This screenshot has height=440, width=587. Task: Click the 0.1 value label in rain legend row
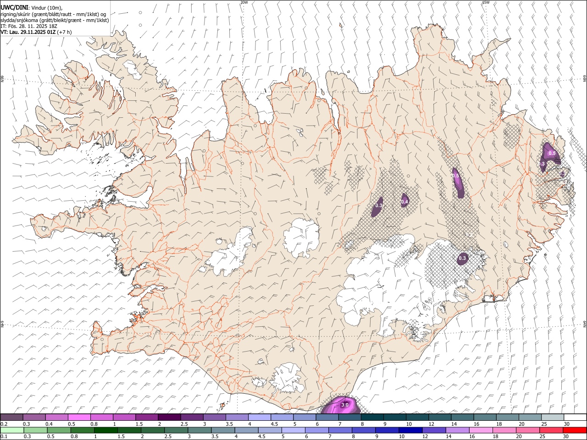coord(4,436)
